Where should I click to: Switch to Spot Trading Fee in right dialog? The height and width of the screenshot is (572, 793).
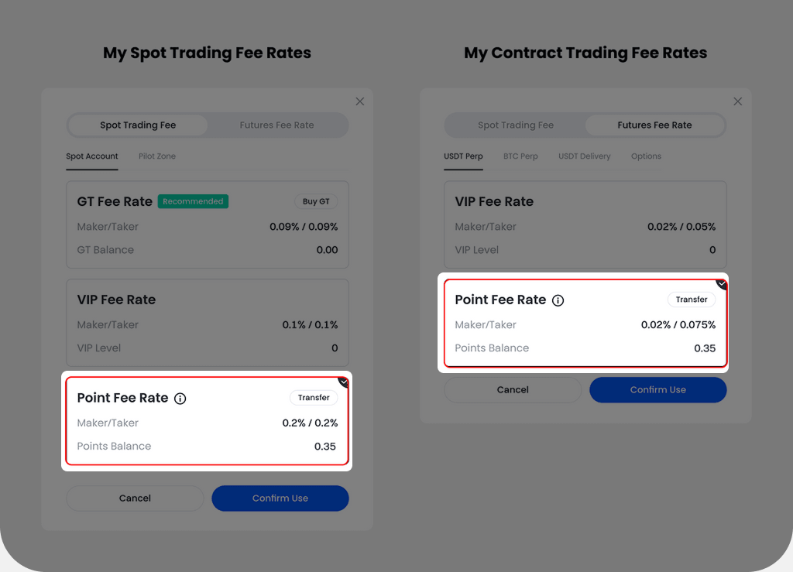pyautogui.click(x=516, y=125)
